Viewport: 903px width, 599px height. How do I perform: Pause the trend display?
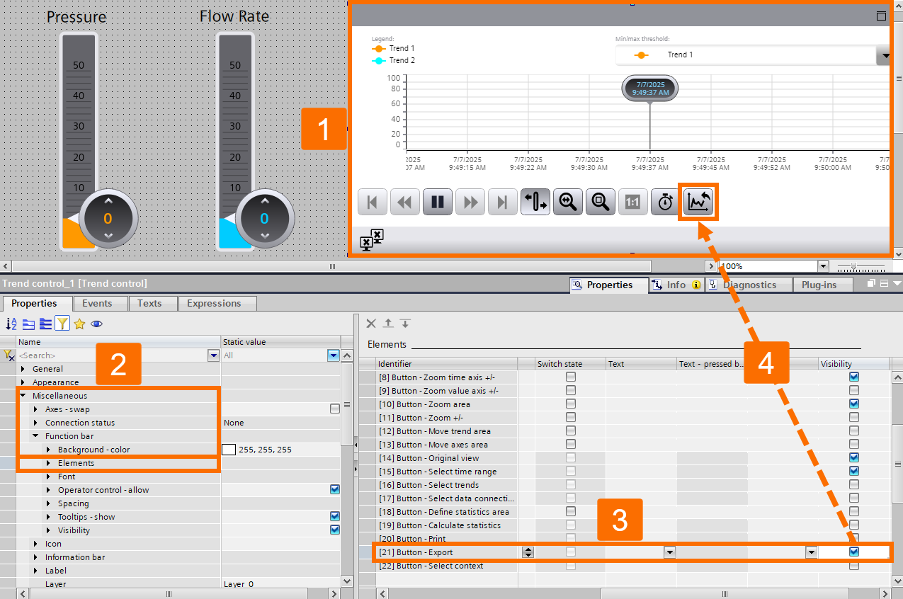pos(437,202)
